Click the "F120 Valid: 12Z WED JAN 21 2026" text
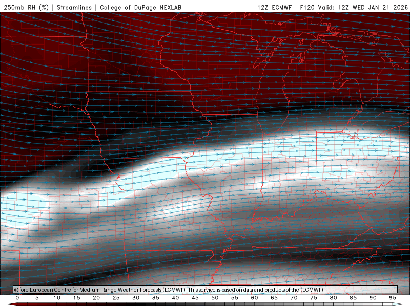Screen dimensions: 410x307 (354, 7)
